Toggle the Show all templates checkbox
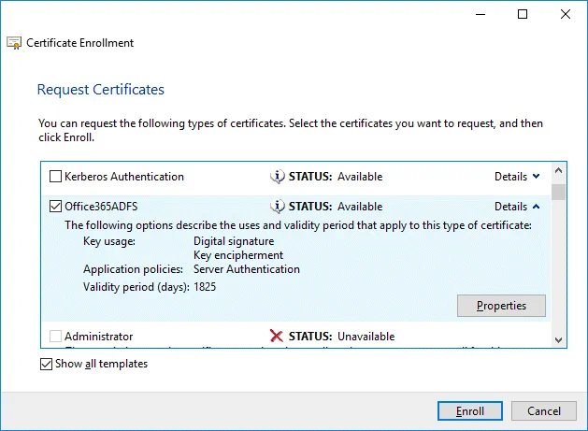 pos(47,364)
